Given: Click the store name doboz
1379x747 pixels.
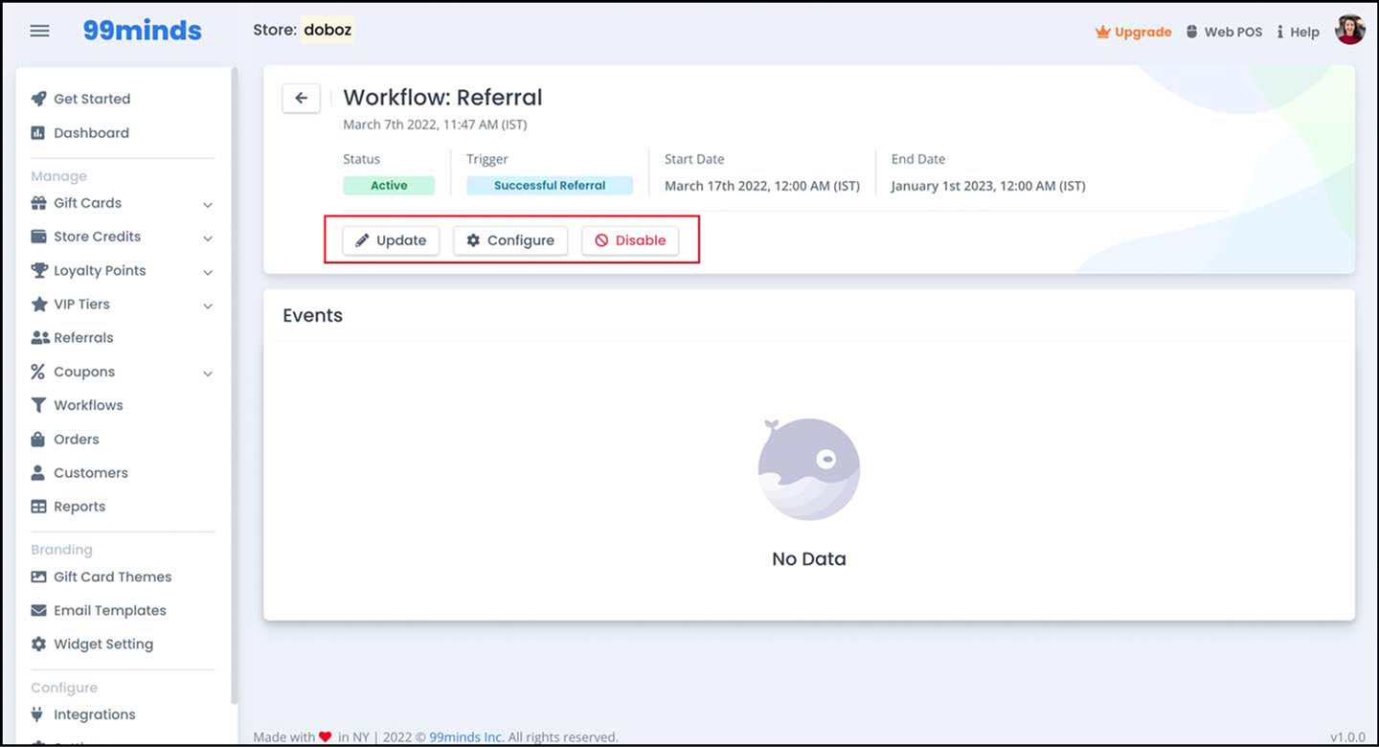Looking at the screenshot, I should pos(328,30).
